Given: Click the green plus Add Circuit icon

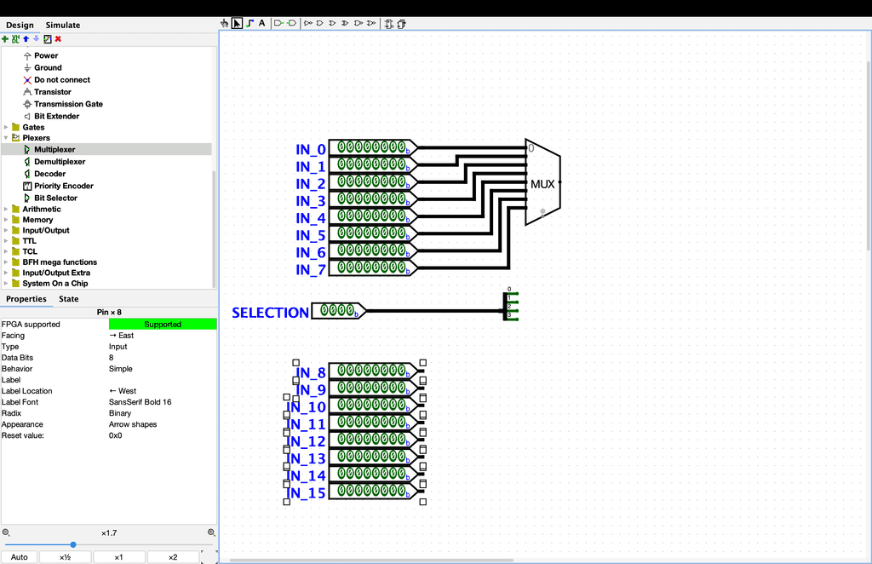Looking at the screenshot, I should coord(5,38).
